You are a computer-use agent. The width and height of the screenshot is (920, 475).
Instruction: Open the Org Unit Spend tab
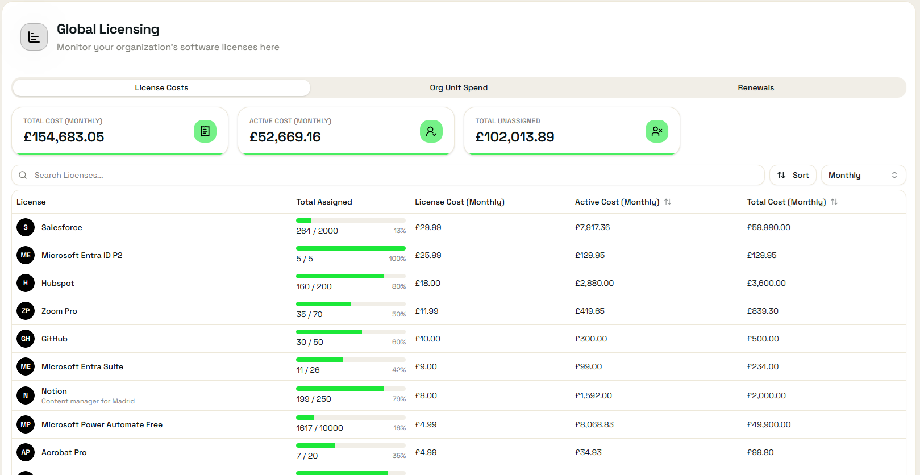click(459, 88)
